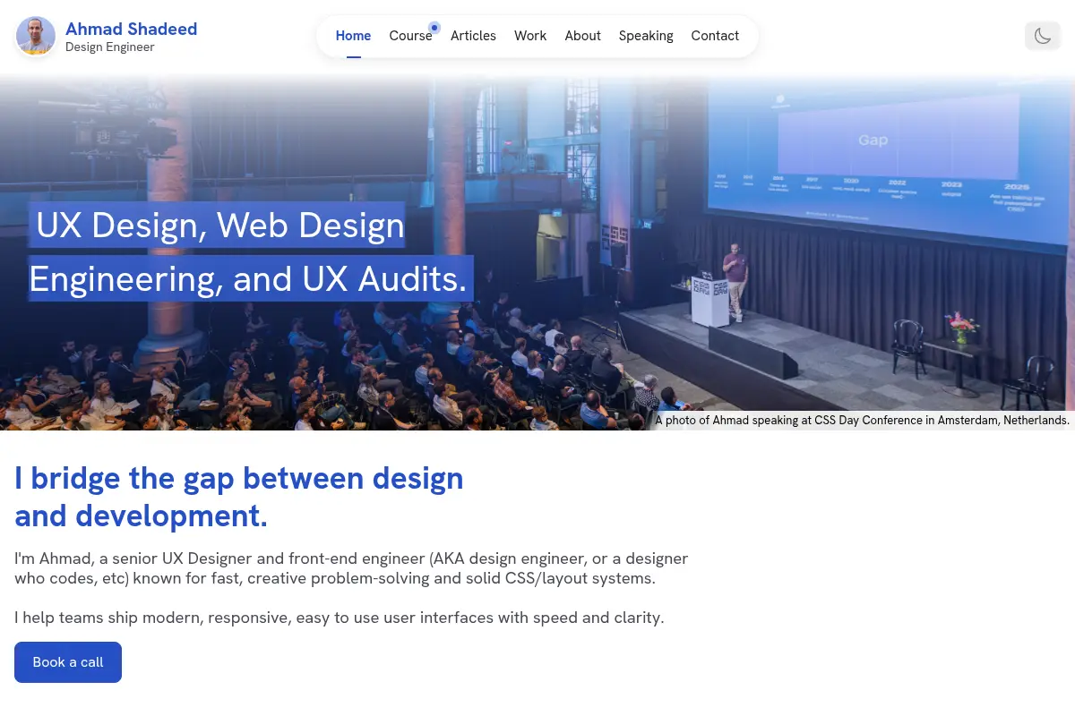The image size is (1075, 716).
Task: Click the conference hero photo
Action: tap(537, 252)
